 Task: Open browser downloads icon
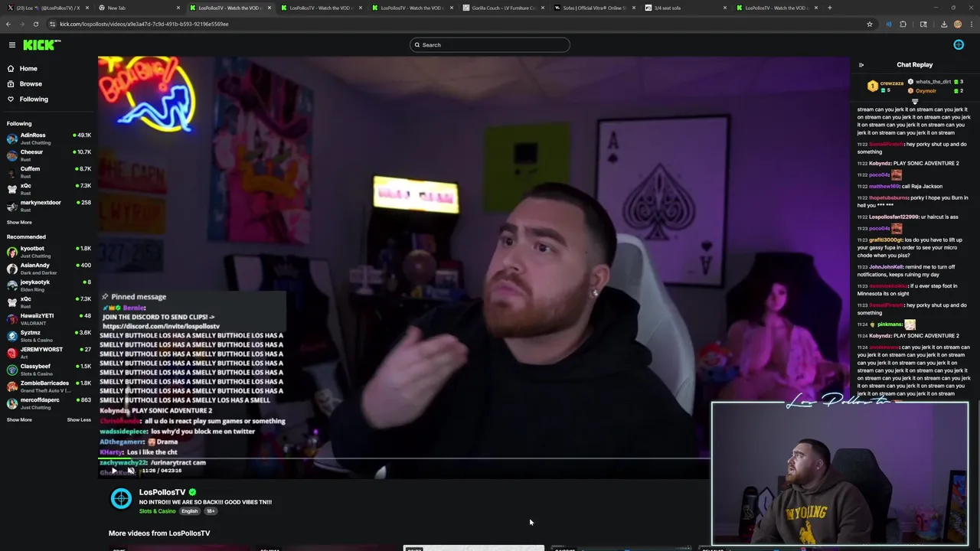[944, 24]
